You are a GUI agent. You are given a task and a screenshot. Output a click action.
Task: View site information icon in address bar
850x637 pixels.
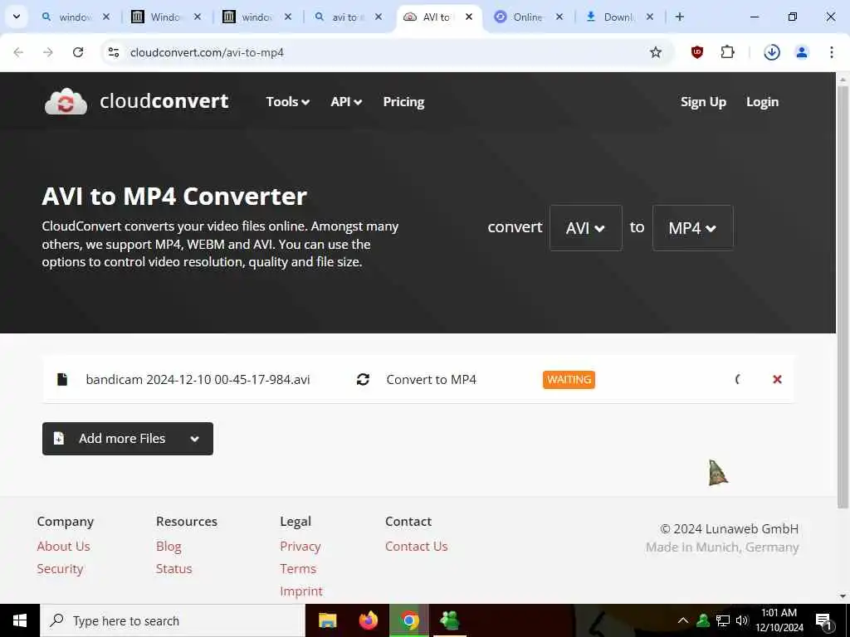[x=114, y=52]
